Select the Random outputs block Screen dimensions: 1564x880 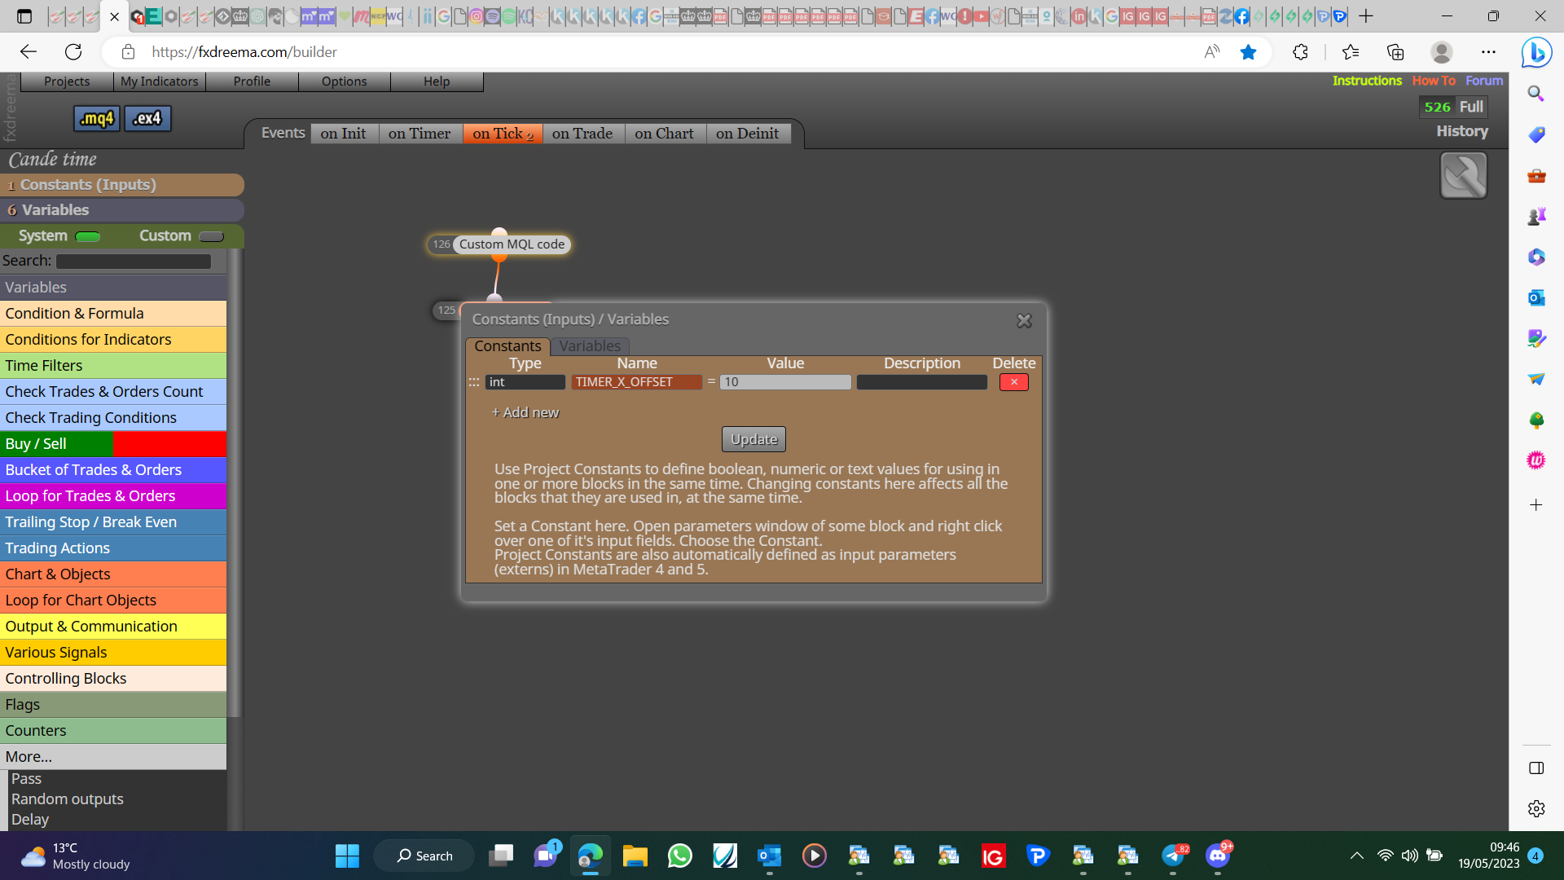[x=68, y=799]
